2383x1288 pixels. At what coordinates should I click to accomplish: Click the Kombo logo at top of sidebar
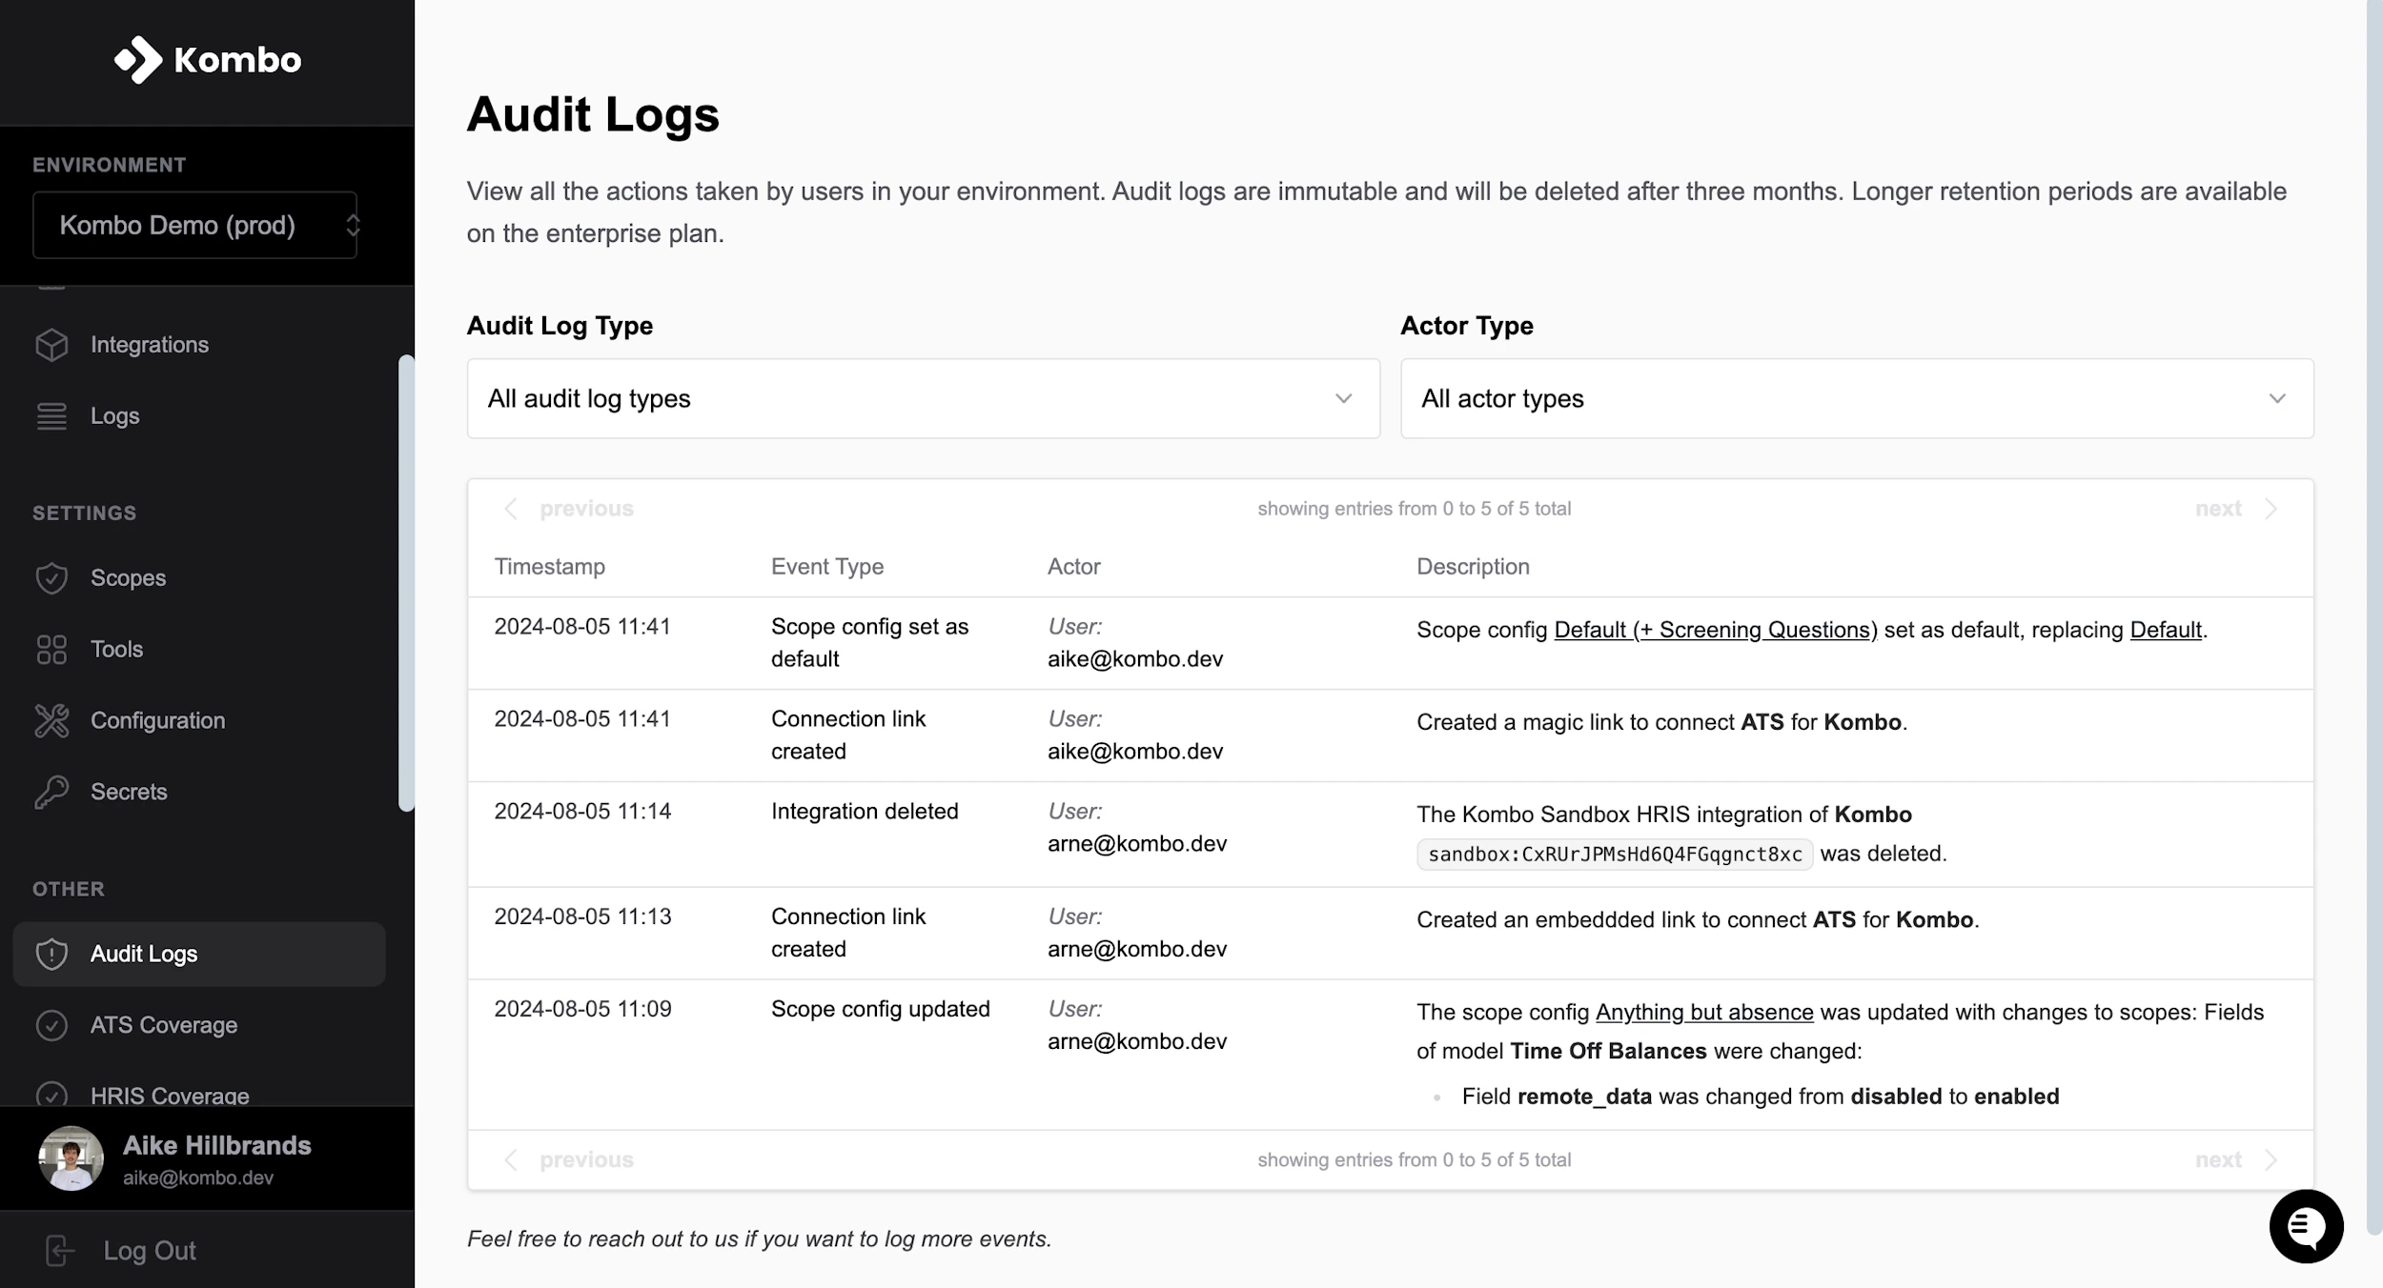(x=208, y=61)
